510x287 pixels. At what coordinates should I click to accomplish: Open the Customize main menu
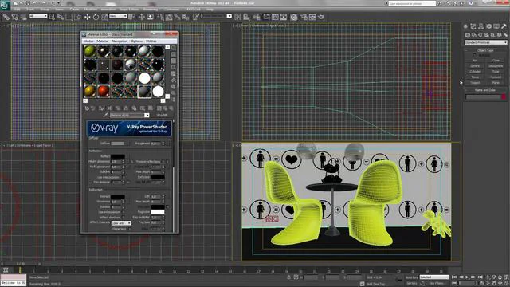(171, 10)
